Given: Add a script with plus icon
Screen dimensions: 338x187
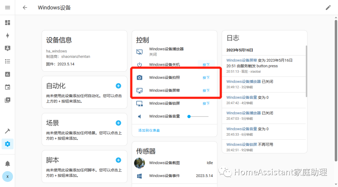Looking at the screenshot, I should 118,160.
